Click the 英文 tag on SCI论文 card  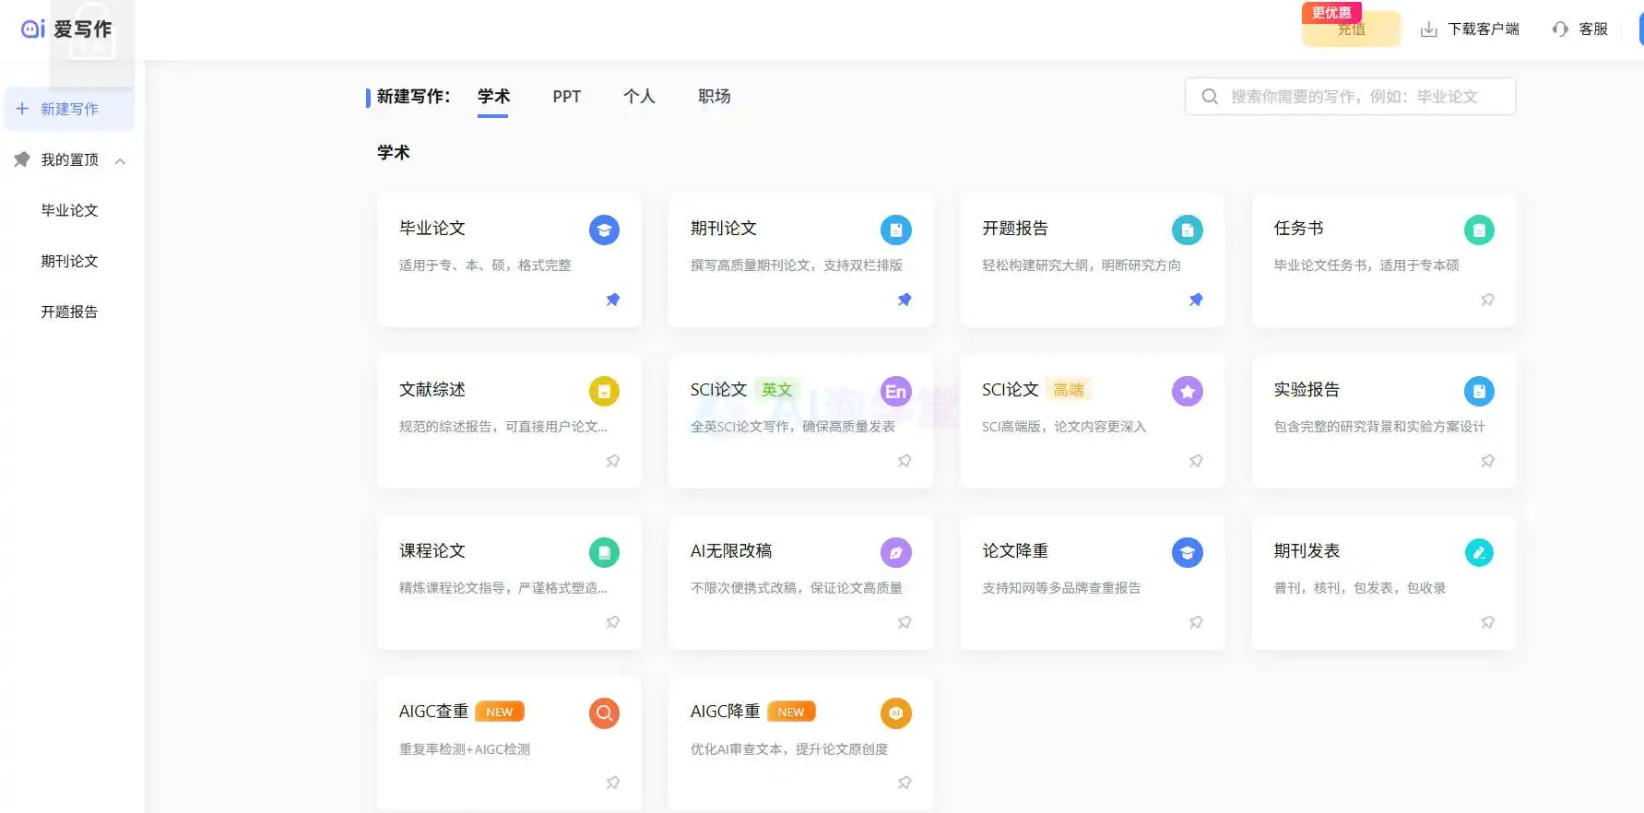pyautogui.click(x=776, y=390)
